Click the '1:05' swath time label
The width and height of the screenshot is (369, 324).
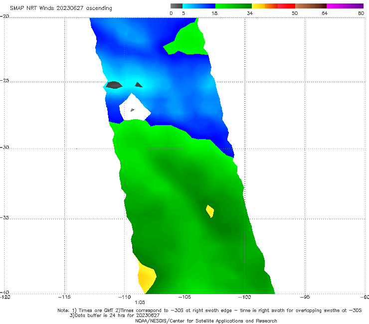pos(140,303)
